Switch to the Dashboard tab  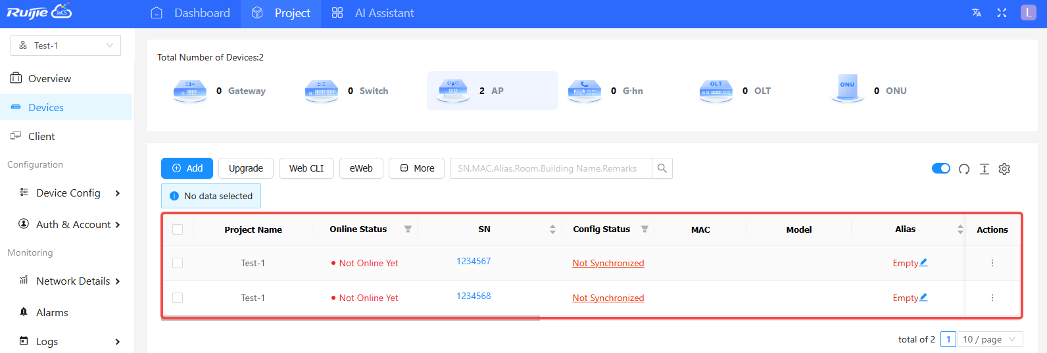(191, 13)
